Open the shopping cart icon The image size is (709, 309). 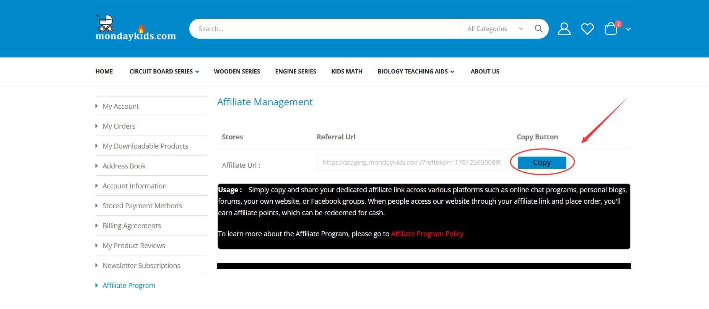(611, 29)
